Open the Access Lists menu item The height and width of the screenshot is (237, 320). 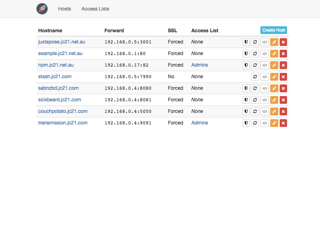click(x=95, y=9)
